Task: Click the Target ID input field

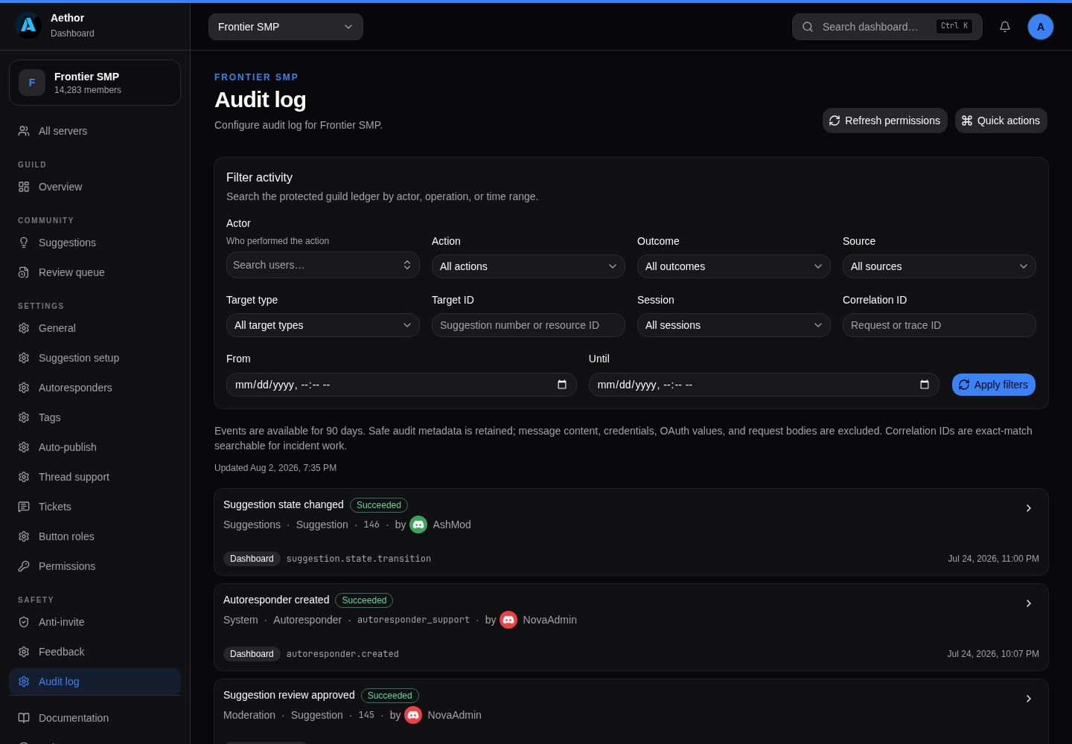Action: click(529, 325)
